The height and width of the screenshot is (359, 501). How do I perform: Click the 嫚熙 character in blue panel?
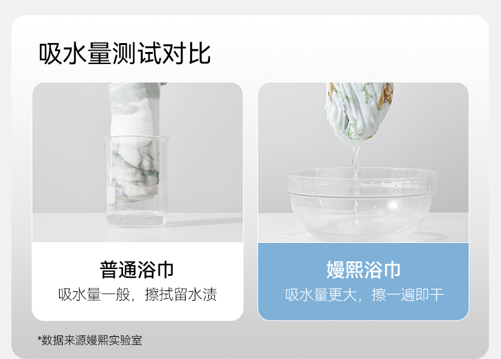[x=345, y=270]
